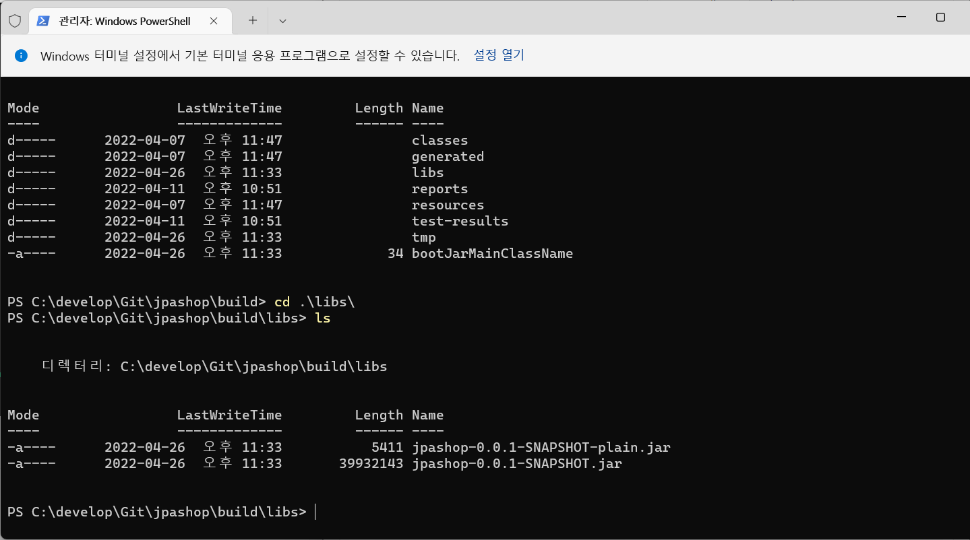The height and width of the screenshot is (540, 970).
Task: Click the upper 'LastWriteTime' column header
Action: click(x=230, y=108)
